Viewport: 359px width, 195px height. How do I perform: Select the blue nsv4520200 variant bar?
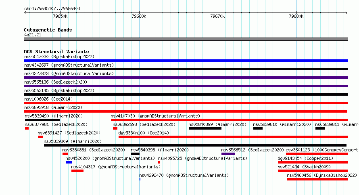click(x=69, y=162)
